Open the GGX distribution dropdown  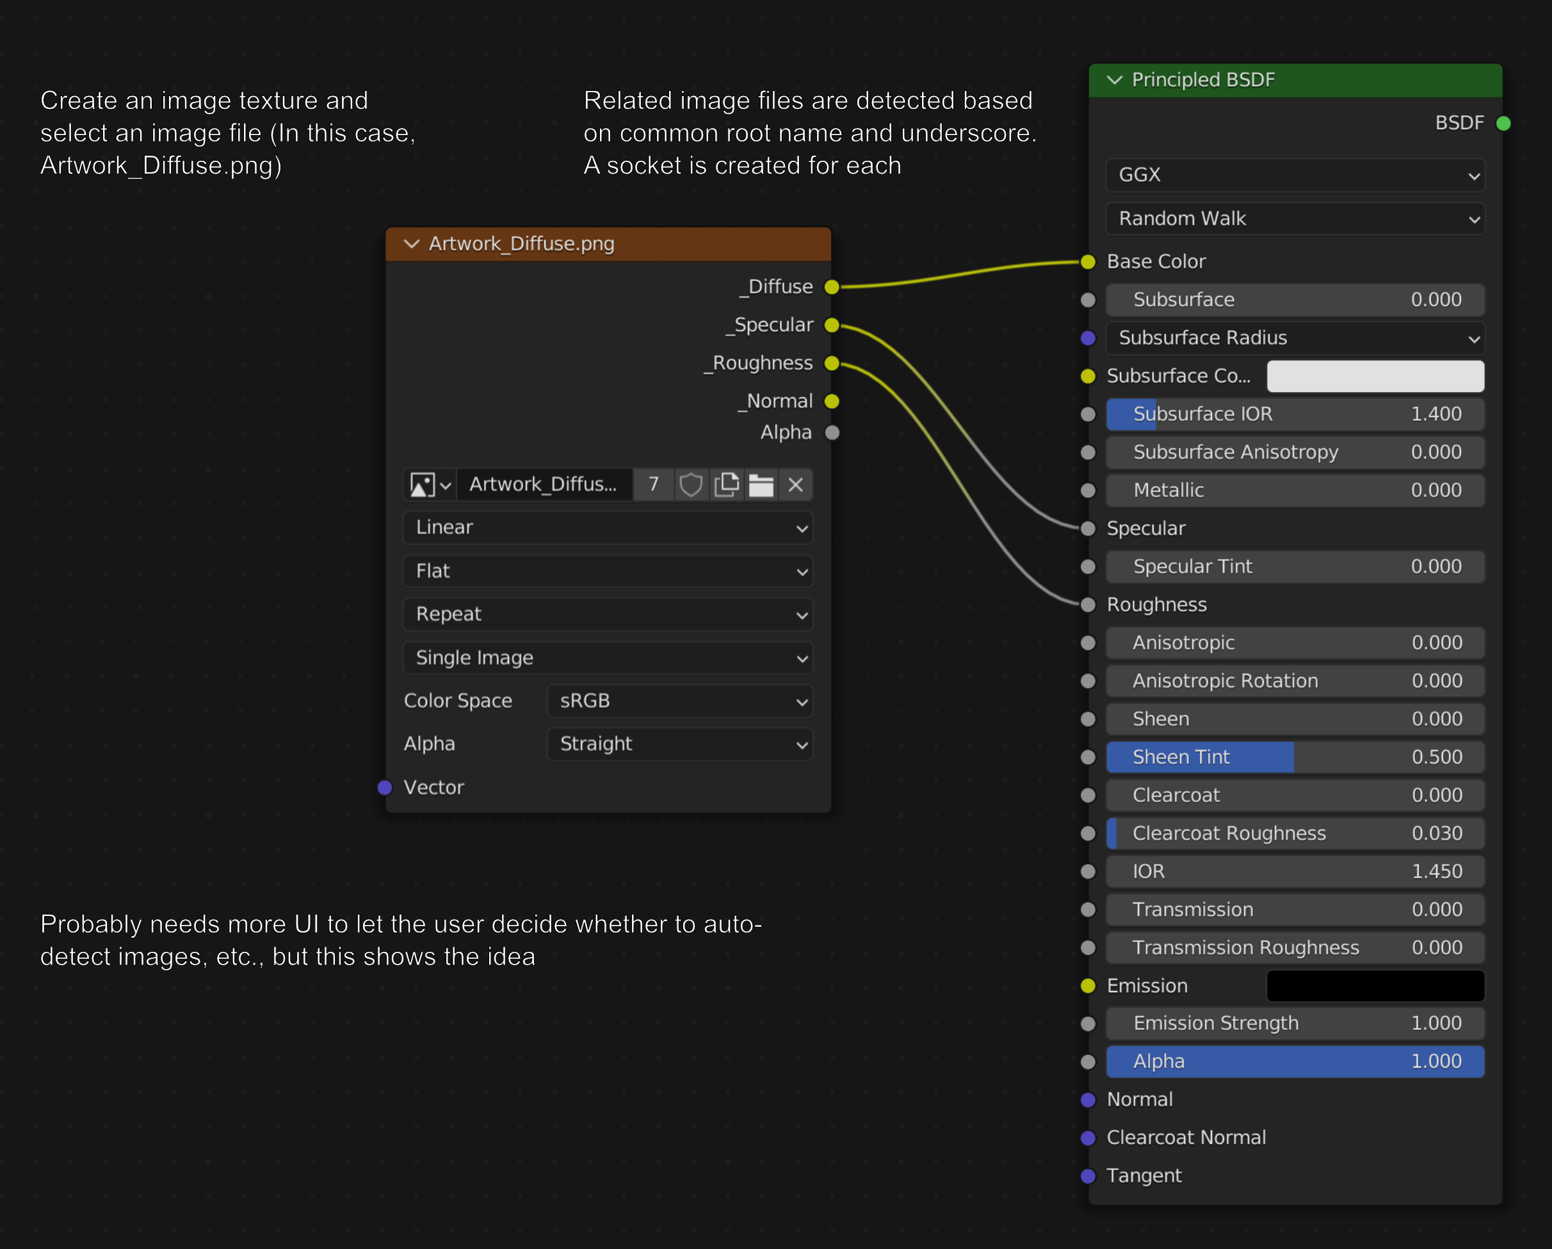coord(1295,175)
